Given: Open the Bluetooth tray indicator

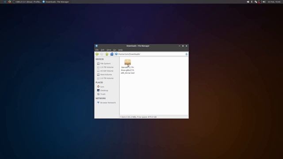Looking at the screenshot, I should pos(252,2).
